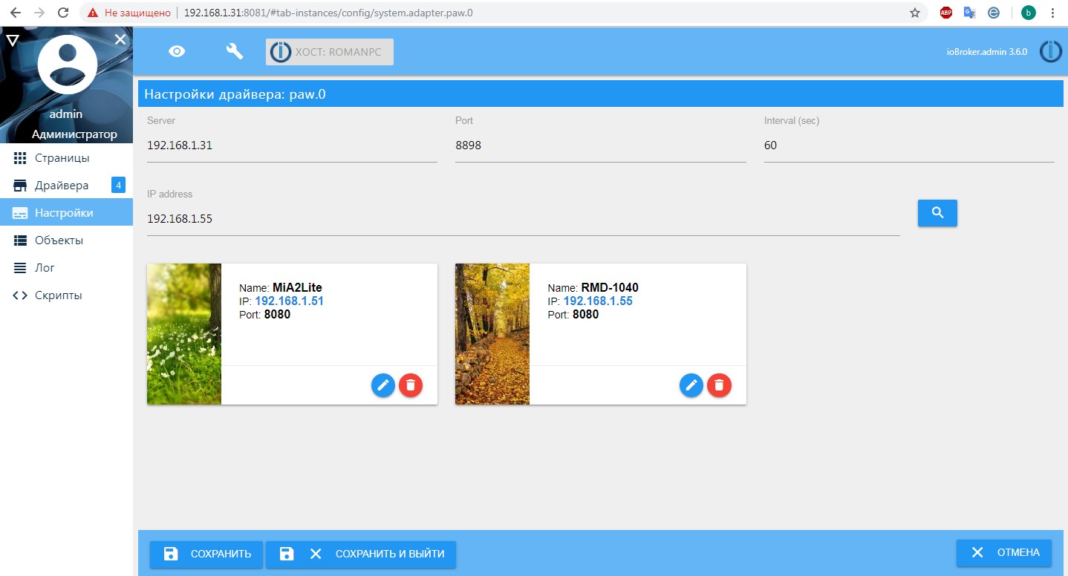Click the Port input field with 8898
This screenshot has width=1068, height=576.
pyautogui.click(x=600, y=145)
